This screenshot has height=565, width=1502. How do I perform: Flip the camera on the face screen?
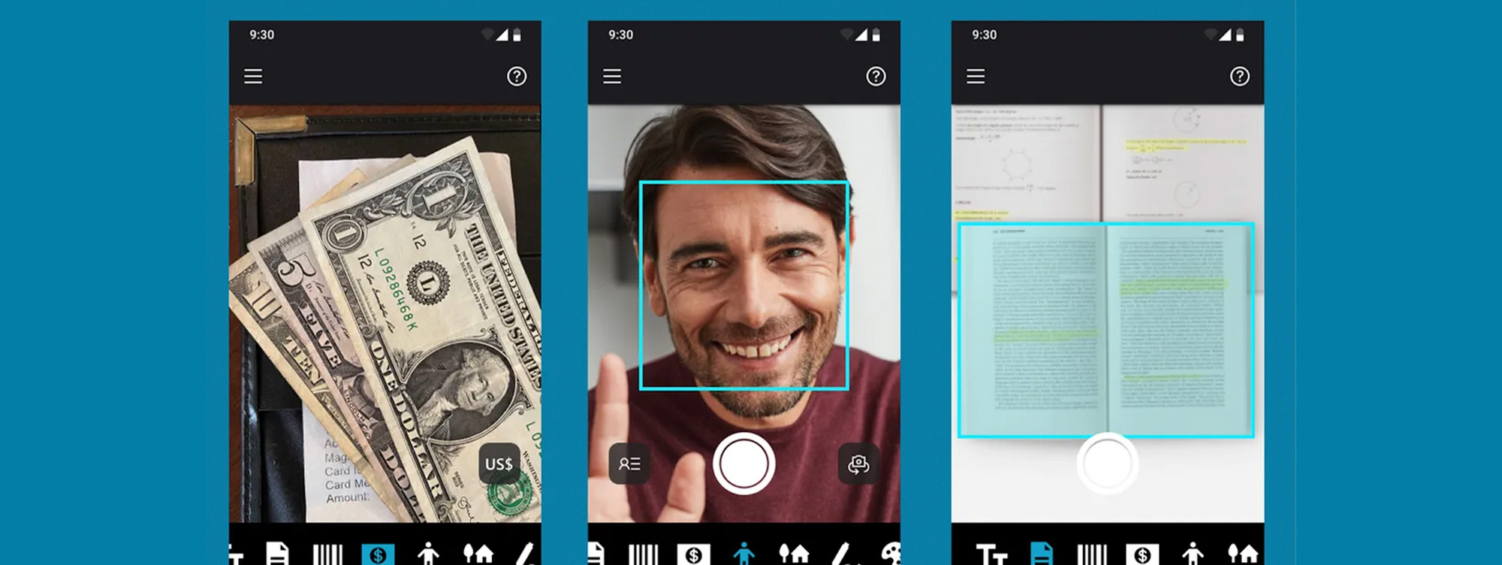tap(858, 464)
